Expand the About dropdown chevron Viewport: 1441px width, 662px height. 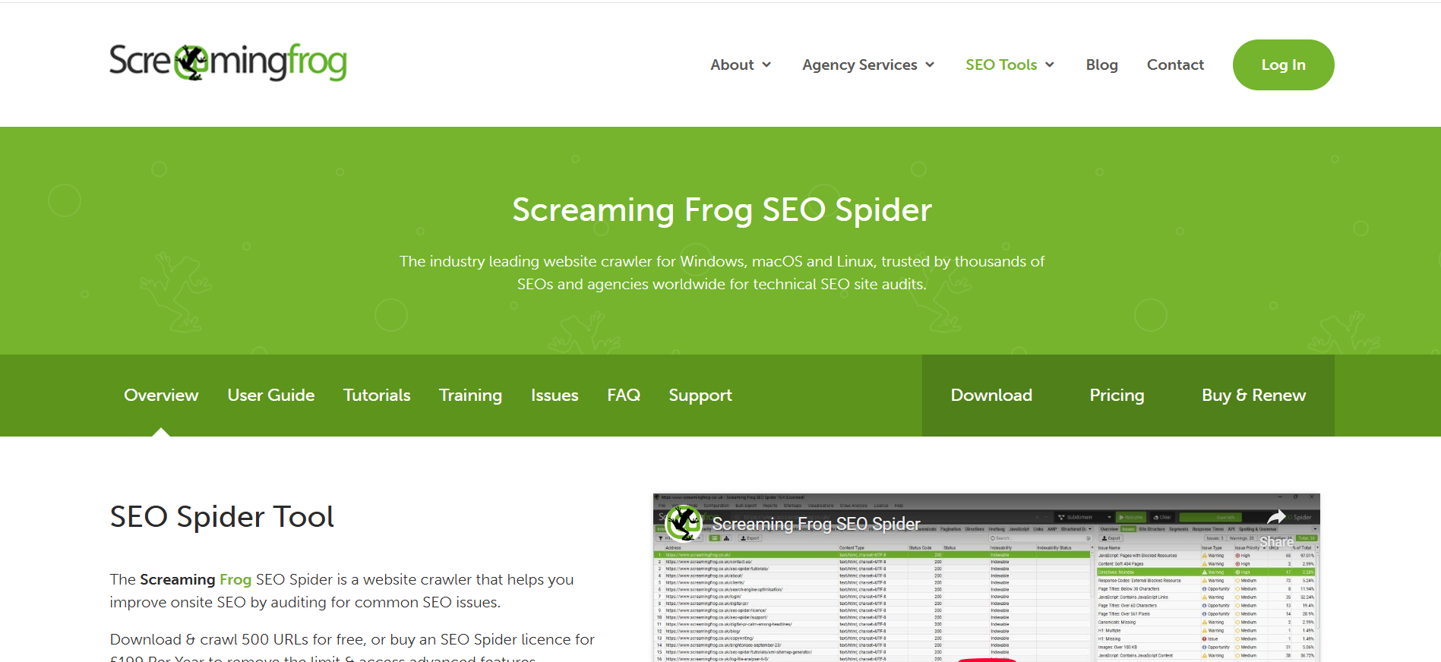coord(766,65)
